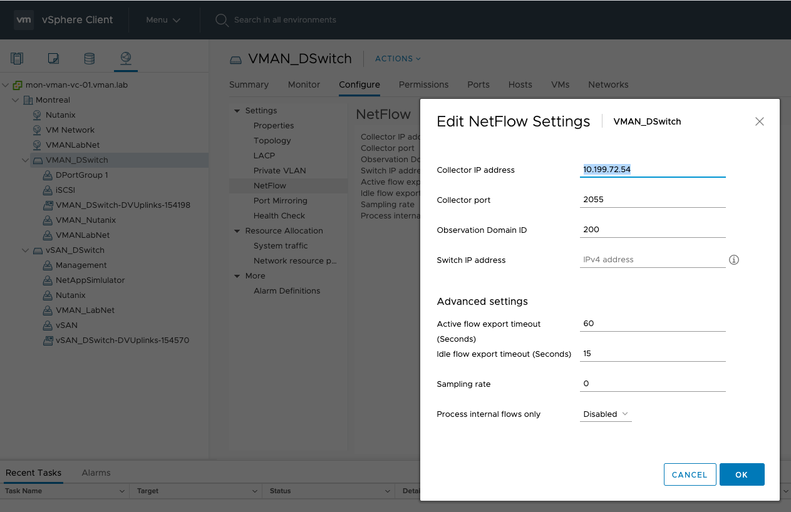Click the vCenter icon for mon-vman-vc-01.vman.lab
The height and width of the screenshot is (512, 791).
point(18,85)
